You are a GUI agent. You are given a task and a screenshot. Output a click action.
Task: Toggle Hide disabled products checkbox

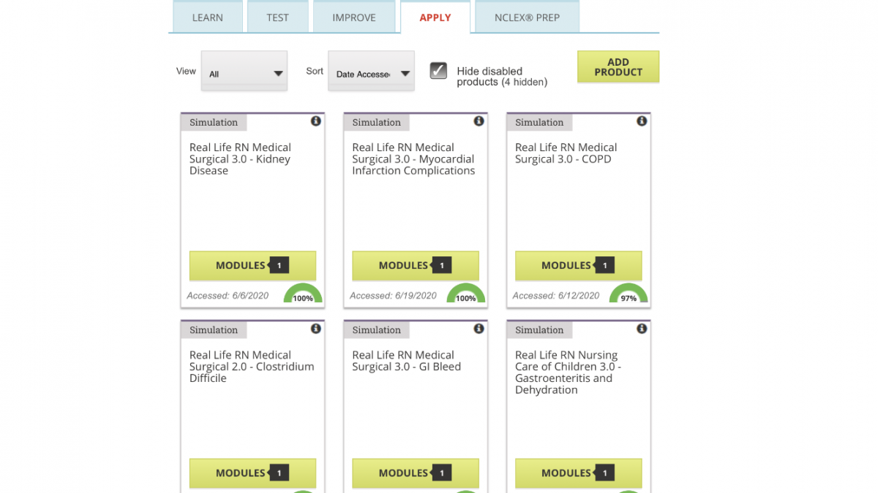click(x=438, y=71)
